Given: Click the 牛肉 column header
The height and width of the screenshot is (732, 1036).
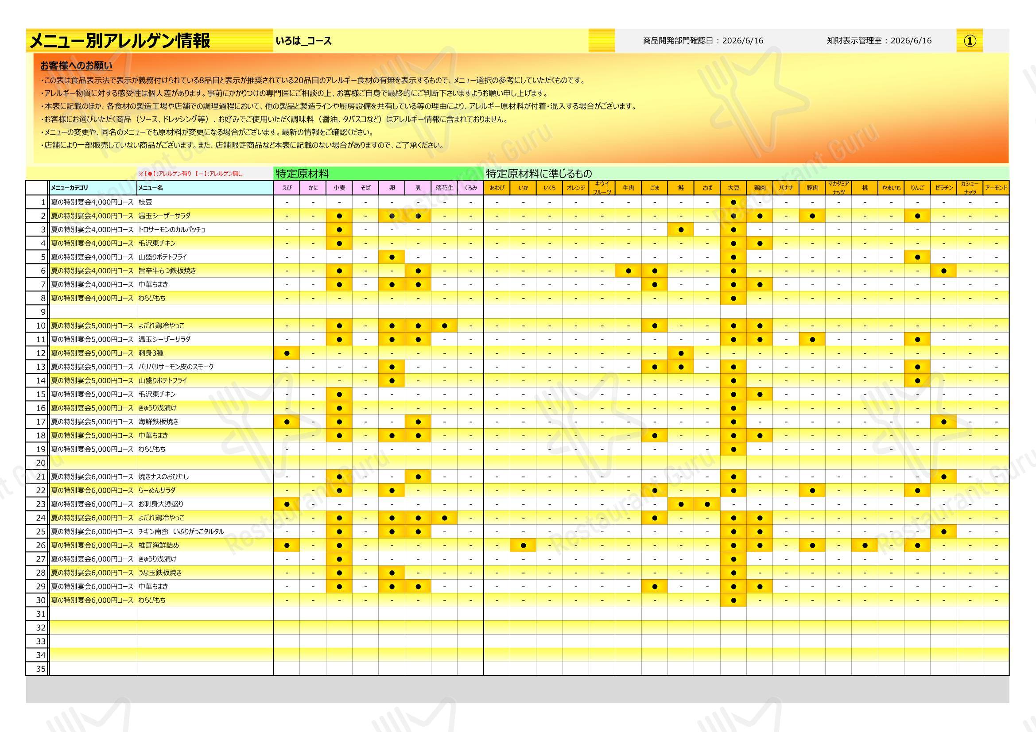Looking at the screenshot, I should point(629,188).
